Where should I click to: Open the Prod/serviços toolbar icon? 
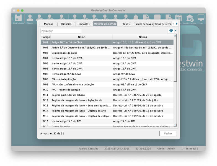(x=18, y=19)
